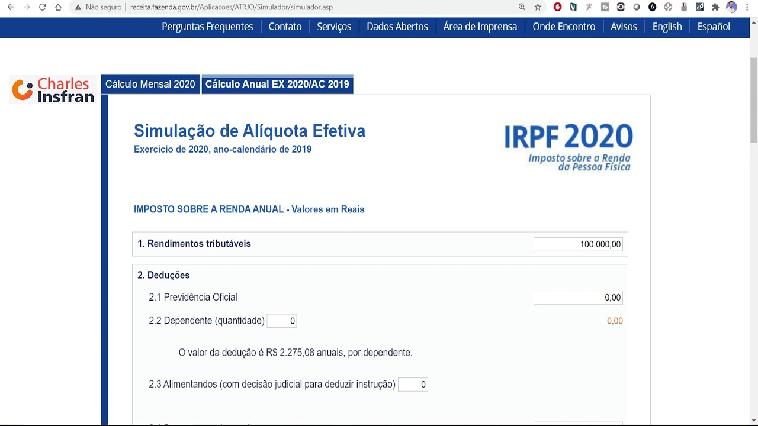Viewport: 758px width, 426px height.
Task: Click the address bar URL
Action: [x=232, y=7]
